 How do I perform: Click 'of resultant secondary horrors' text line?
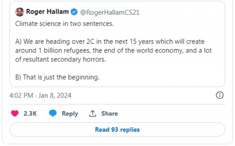61,59
